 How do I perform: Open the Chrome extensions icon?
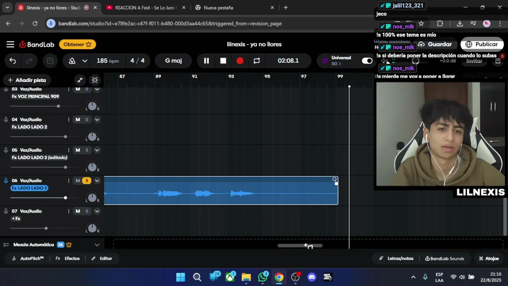440,24
